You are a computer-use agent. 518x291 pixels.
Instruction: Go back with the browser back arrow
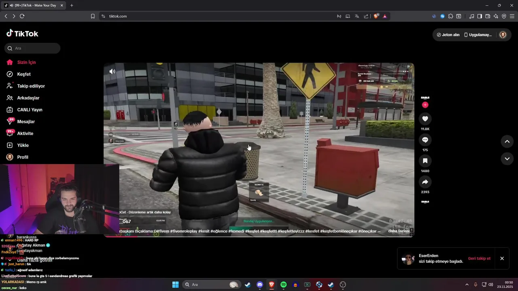pos(6,16)
